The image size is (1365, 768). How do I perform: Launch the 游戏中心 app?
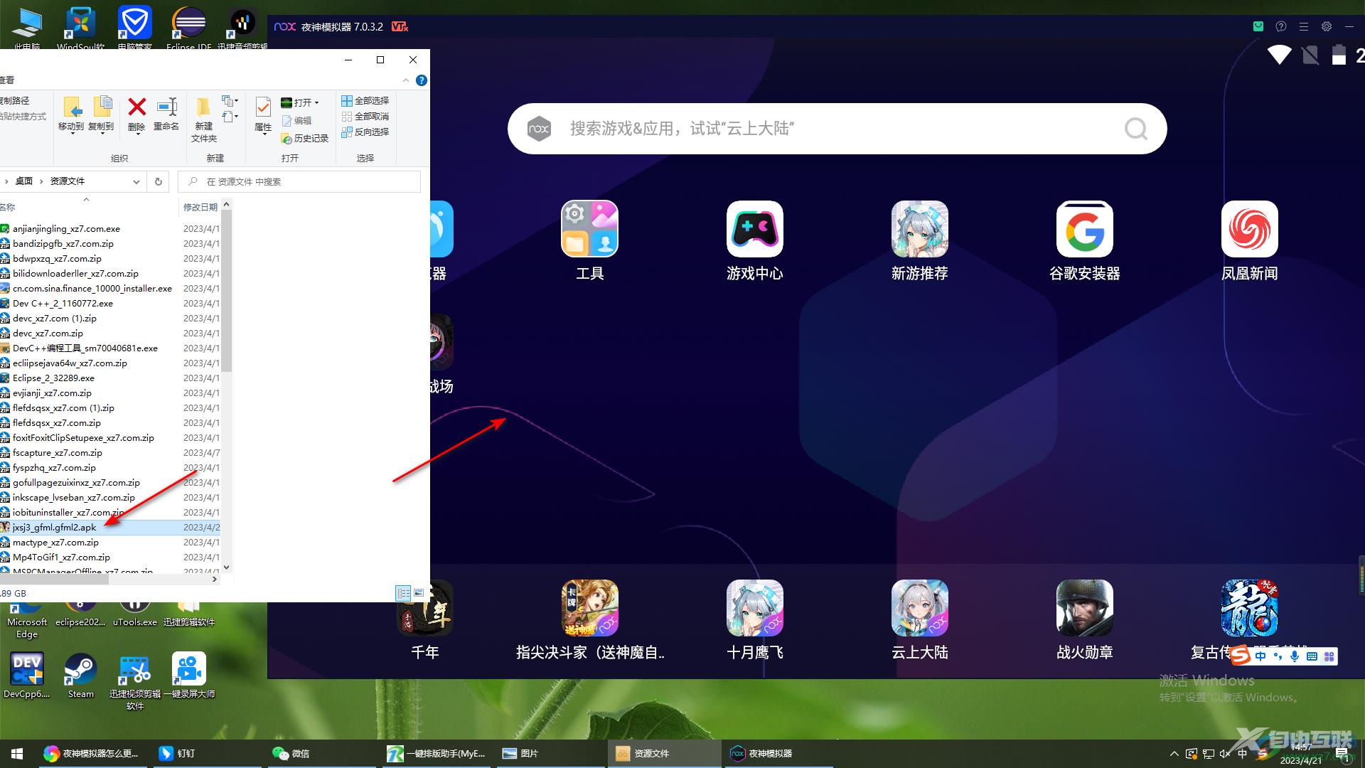coord(754,229)
